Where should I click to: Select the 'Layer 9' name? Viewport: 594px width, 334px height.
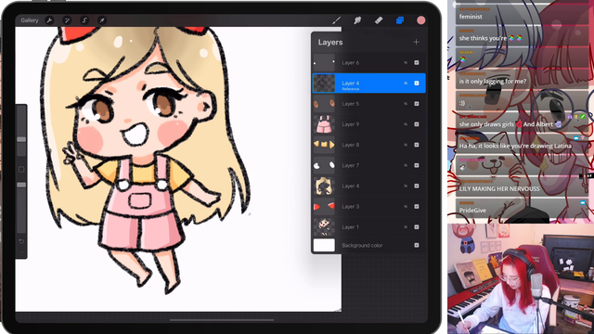[351, 124]
